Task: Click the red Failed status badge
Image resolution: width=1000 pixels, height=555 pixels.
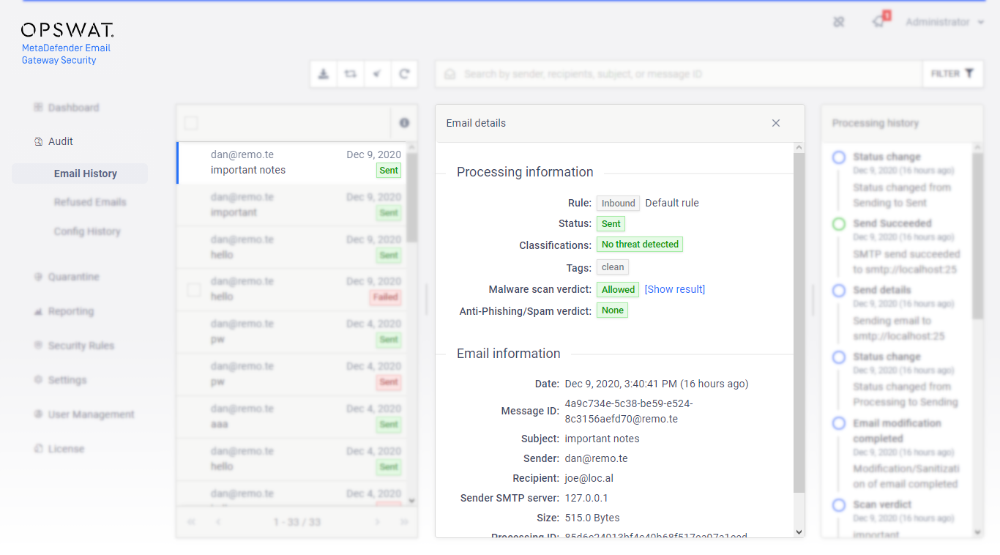Action: (x=385, y=297)
